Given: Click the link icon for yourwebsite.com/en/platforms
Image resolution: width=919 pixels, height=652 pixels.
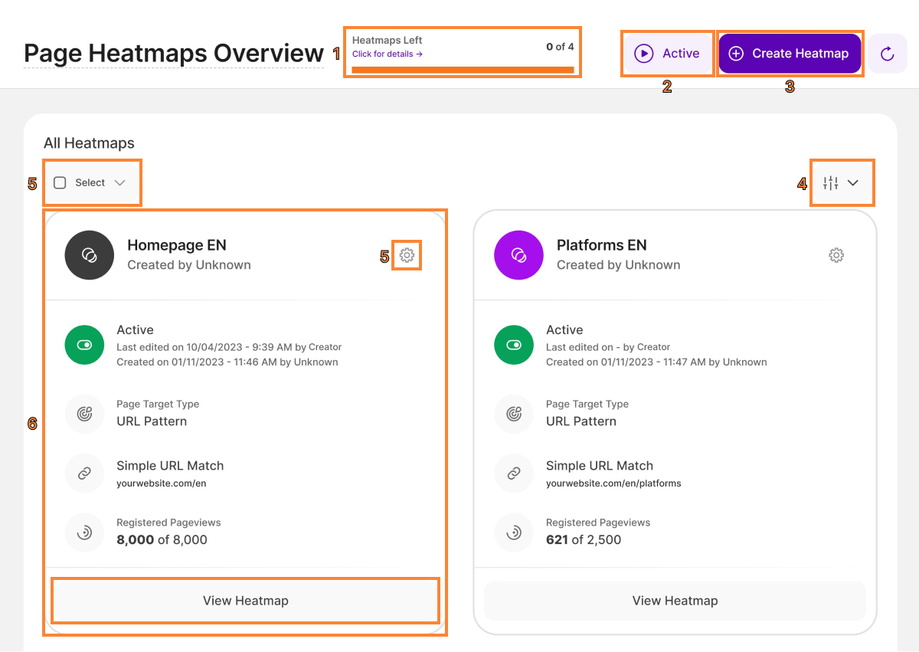Looking at the screenshot, I should (514, 473).
